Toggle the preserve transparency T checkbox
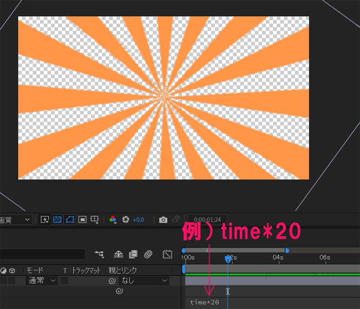Viewport: 360px width, 309px height. pyautogui.click(x=65, y=281)
